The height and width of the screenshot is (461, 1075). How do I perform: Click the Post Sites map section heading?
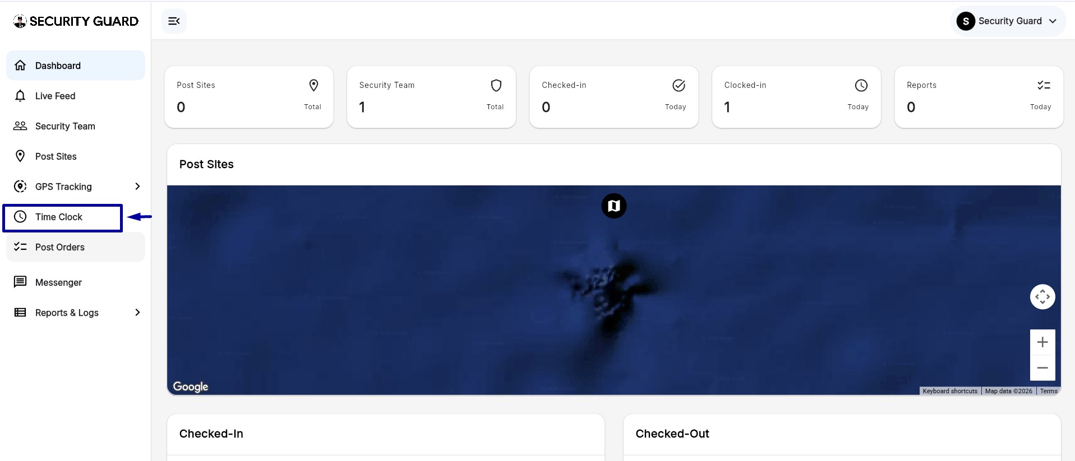tap(206, 164)
